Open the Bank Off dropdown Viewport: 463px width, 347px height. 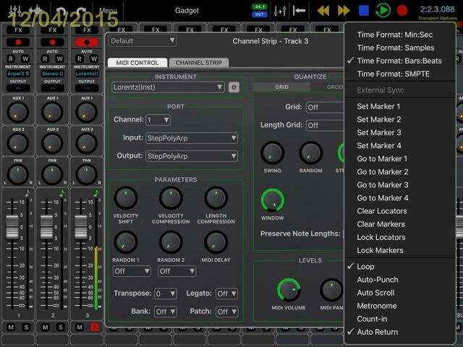click(166, 312)
